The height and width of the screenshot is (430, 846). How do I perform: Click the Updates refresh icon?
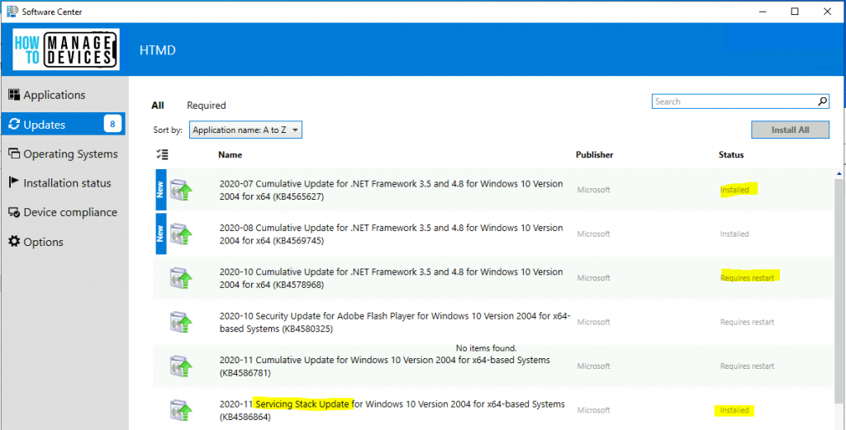point(14,125)
